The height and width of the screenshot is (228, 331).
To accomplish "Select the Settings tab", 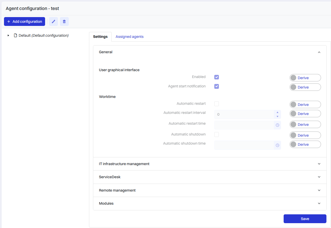I will (100, 37).
